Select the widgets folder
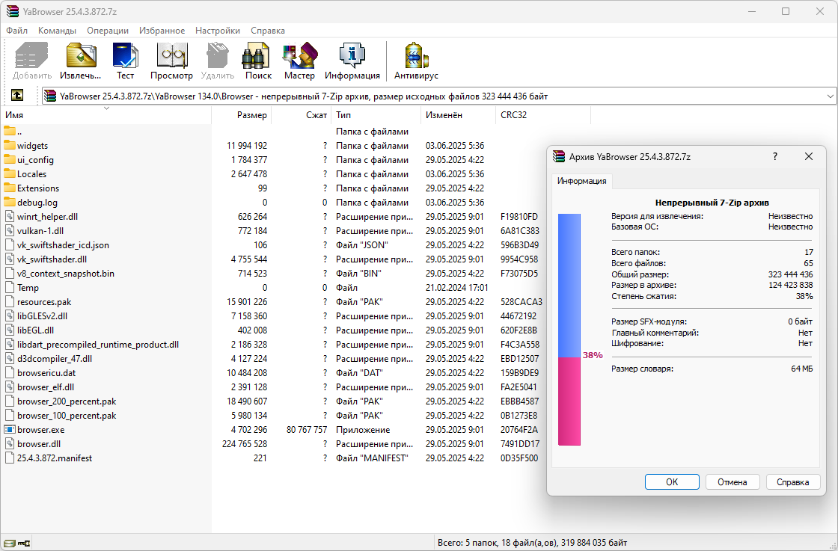Image resolution: width=838 pixels, height=551 pixels. (32, 146)
